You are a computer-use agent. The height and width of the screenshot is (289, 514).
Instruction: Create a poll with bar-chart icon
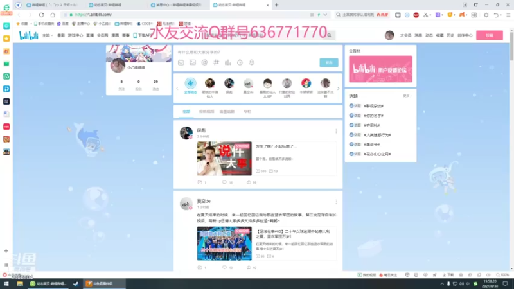(228, 62)
